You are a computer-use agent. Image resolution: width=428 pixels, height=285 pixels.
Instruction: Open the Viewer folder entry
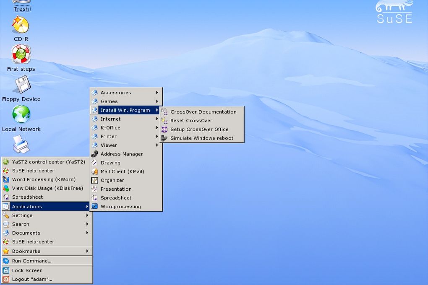coord(126,145)
